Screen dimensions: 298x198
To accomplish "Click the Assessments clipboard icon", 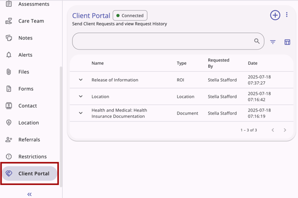I will [9, 4].
